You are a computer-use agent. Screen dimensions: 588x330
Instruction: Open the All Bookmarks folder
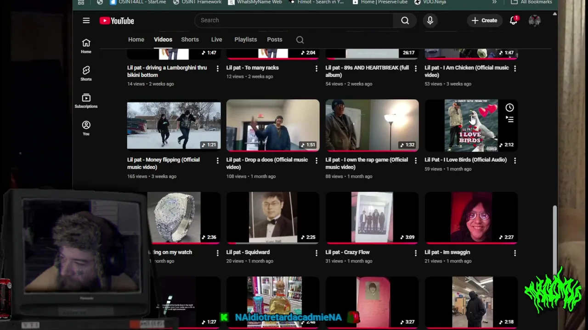531,2
